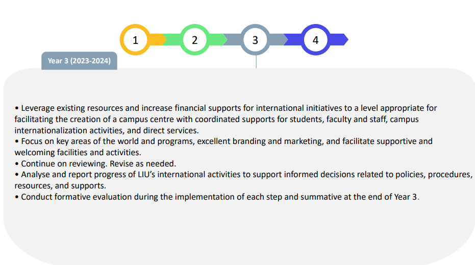475x265 pixels.
Task: Select the blue step 4 circle
Action: [x=315, y=40]
